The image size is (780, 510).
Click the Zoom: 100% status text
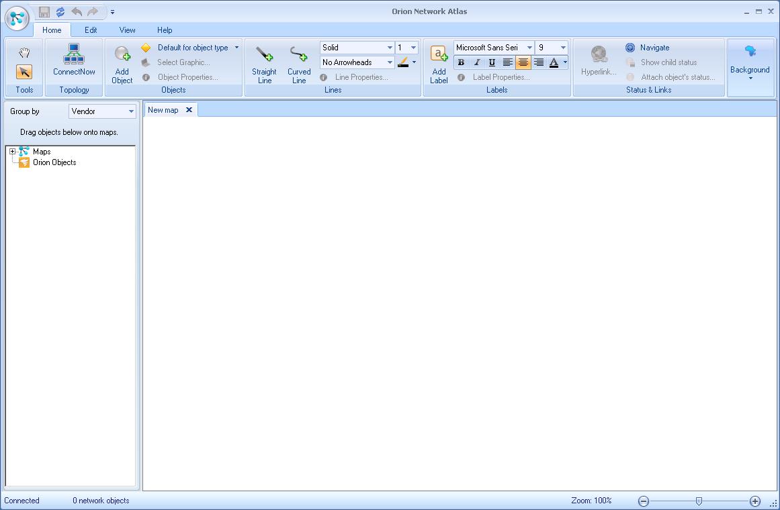(591, 501)
